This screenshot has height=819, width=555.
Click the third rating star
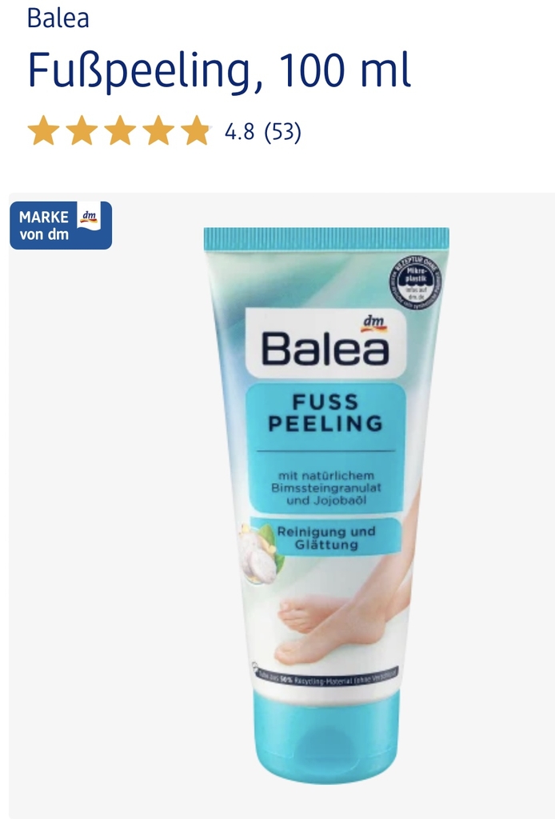coord(120,130)
